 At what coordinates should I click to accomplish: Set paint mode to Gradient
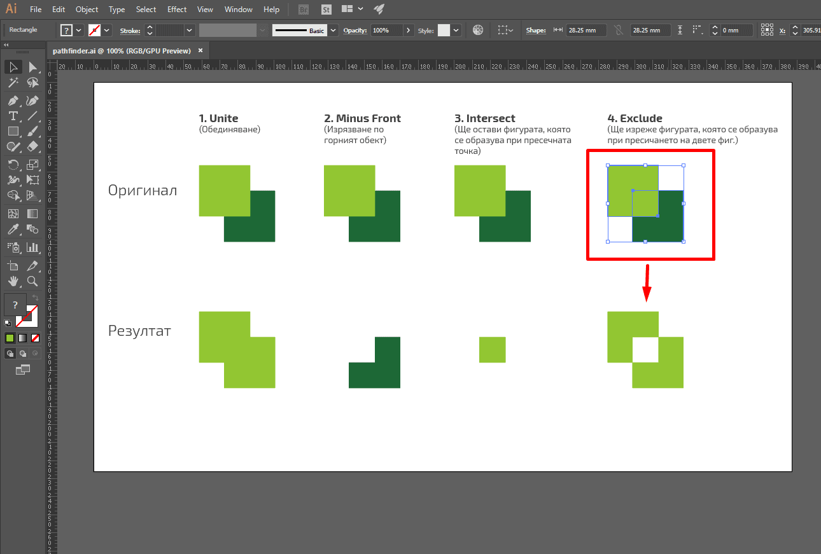(x=23, y=338)
